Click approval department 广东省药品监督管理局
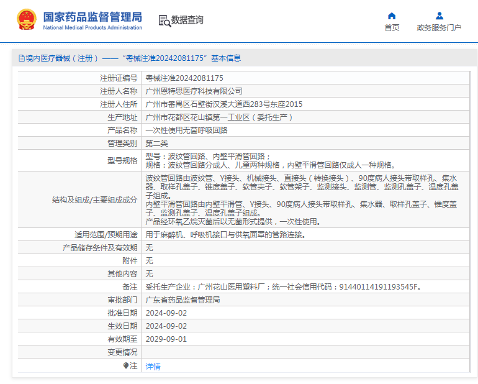 [183, 300]
